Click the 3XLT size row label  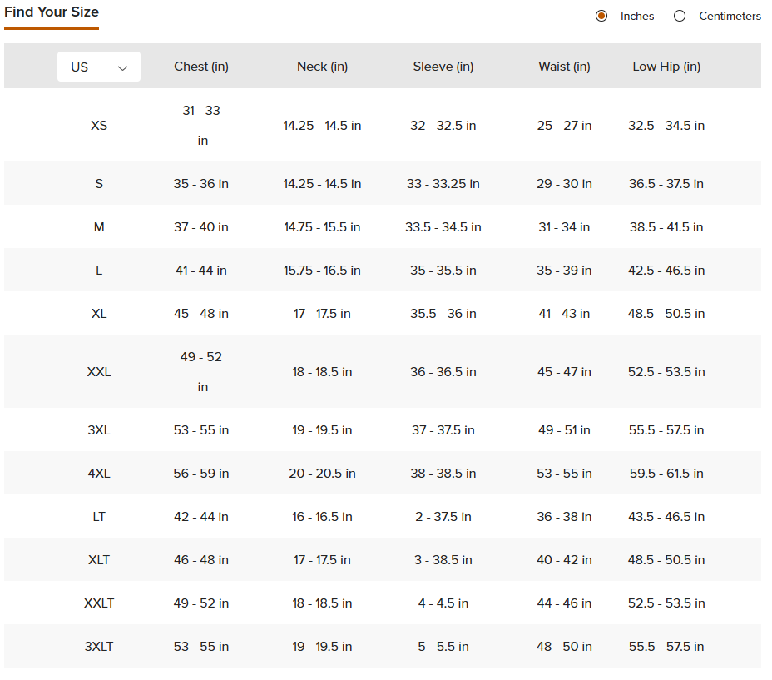click(x=99, y=647)
